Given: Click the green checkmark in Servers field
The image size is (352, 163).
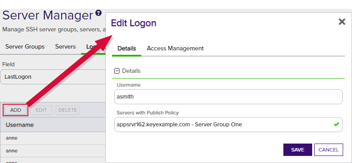Looking at the screenshot, I should pyautogui.click(x=336, y=124).
